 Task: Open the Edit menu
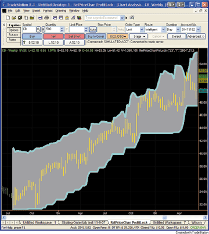18,10
